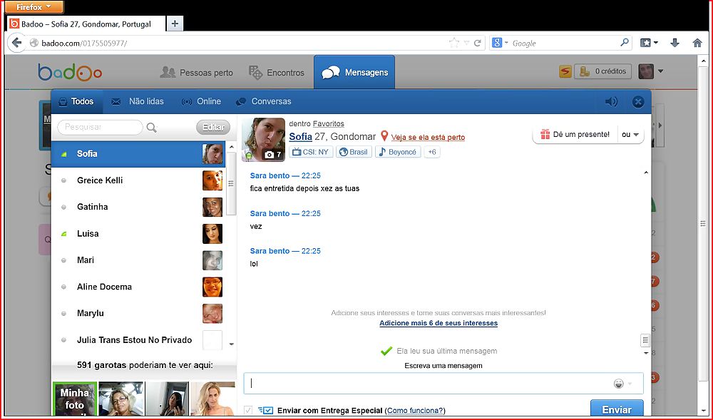This screenshot has height=420, width=713.
Task: Toggle Enviar com Entrega Especial checkbox
Action: (248, 410)
